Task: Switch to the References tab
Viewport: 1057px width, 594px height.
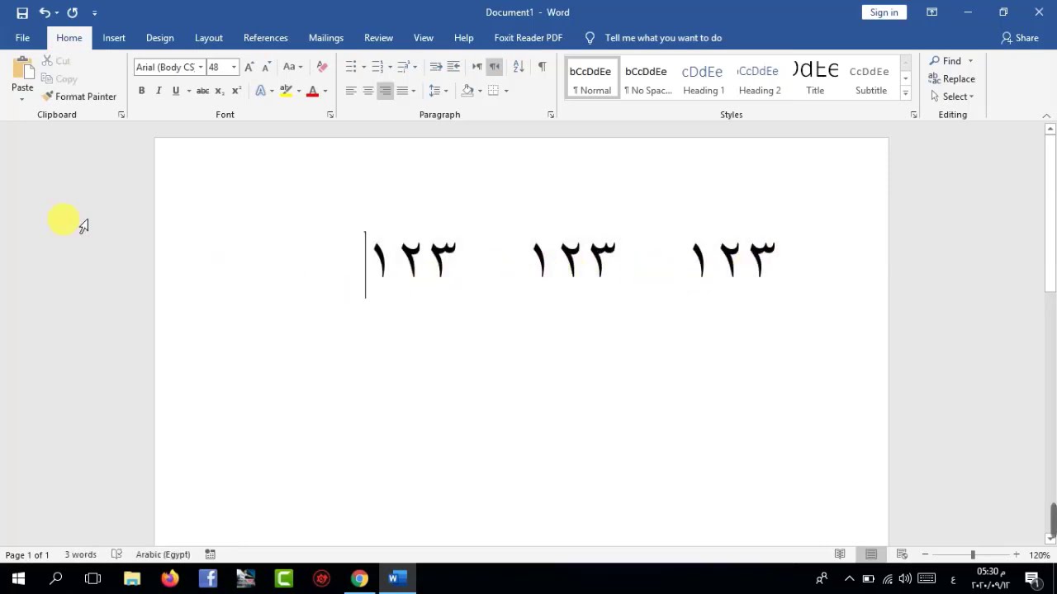Action: pyautogui.click(x=265, y=38)
